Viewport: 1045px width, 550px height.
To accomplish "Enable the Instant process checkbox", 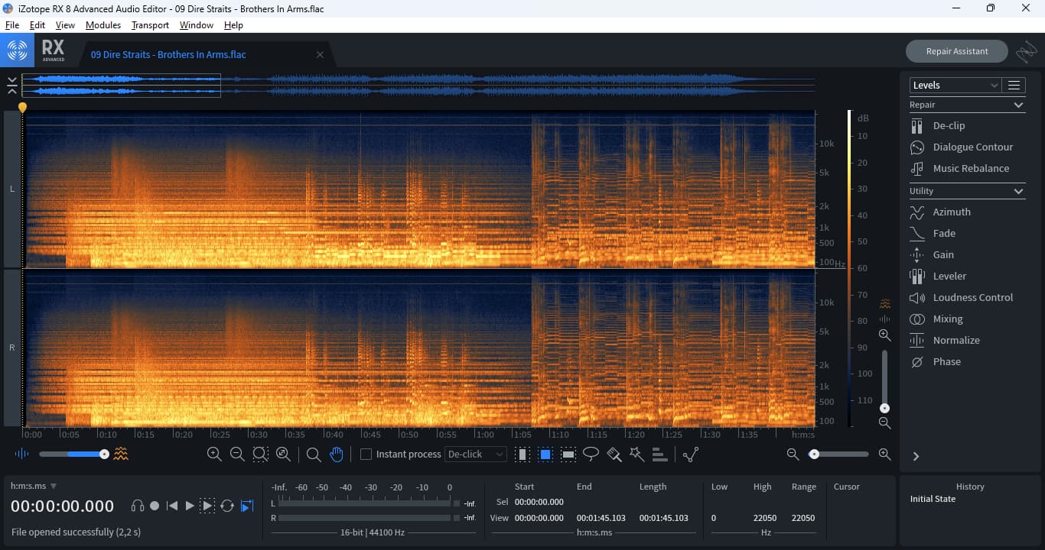I will pos(366,454).
